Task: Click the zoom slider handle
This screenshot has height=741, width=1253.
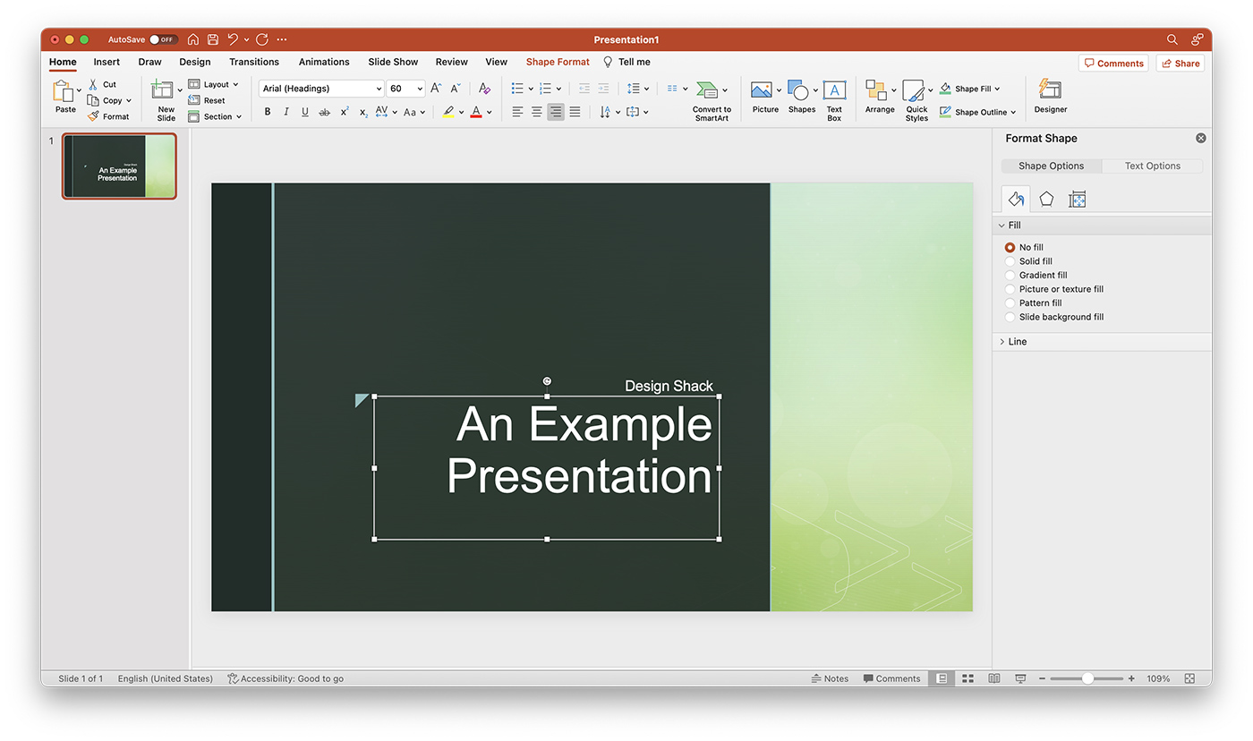Action: point(1087,678)
